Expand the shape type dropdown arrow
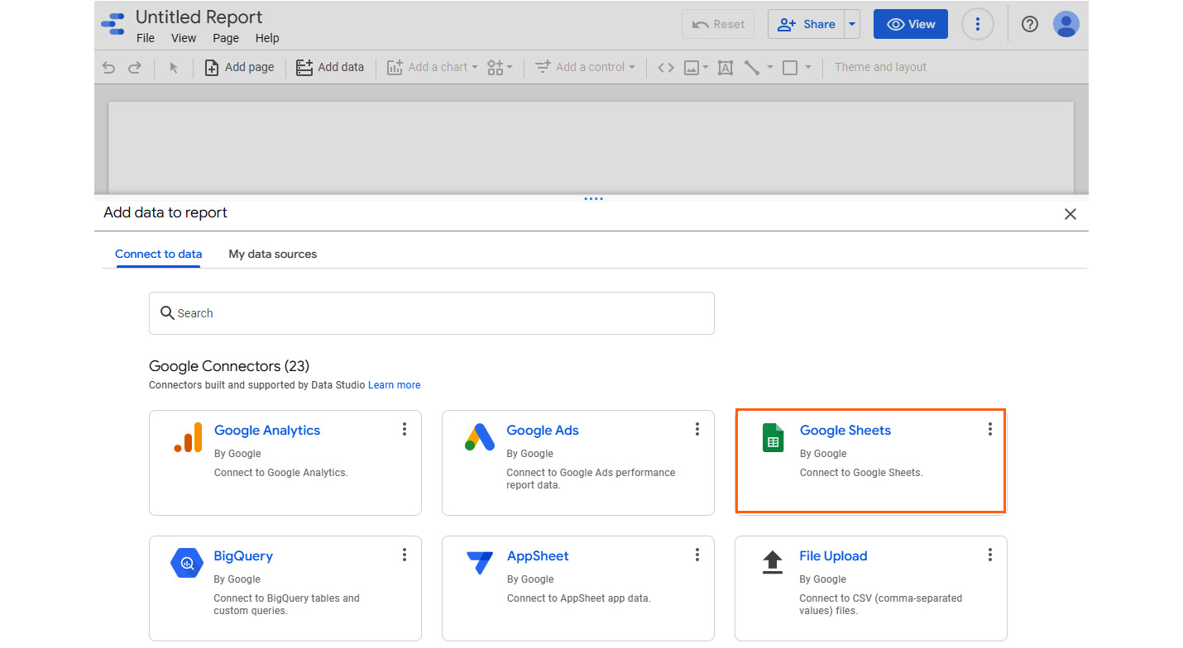Screen dimensions: 1183x648 [x=808, y=68]
